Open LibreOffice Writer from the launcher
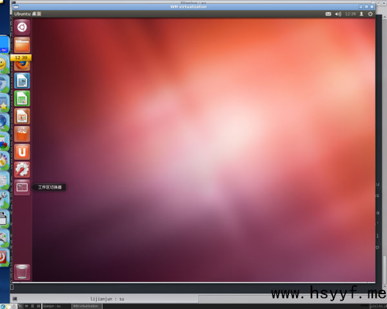The height and width of the screenshot is (309, 387). tap(22, 80)
